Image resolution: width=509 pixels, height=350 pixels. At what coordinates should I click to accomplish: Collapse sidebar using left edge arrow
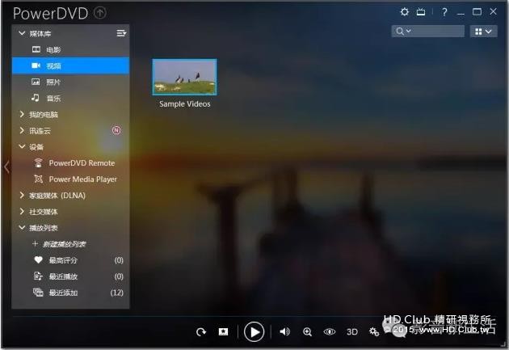pyautogui.click(x=6, y=167)
